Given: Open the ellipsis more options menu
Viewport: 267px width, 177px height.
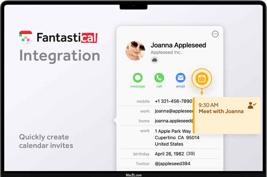Looking at the screenshot, I should tap(215, 34).
